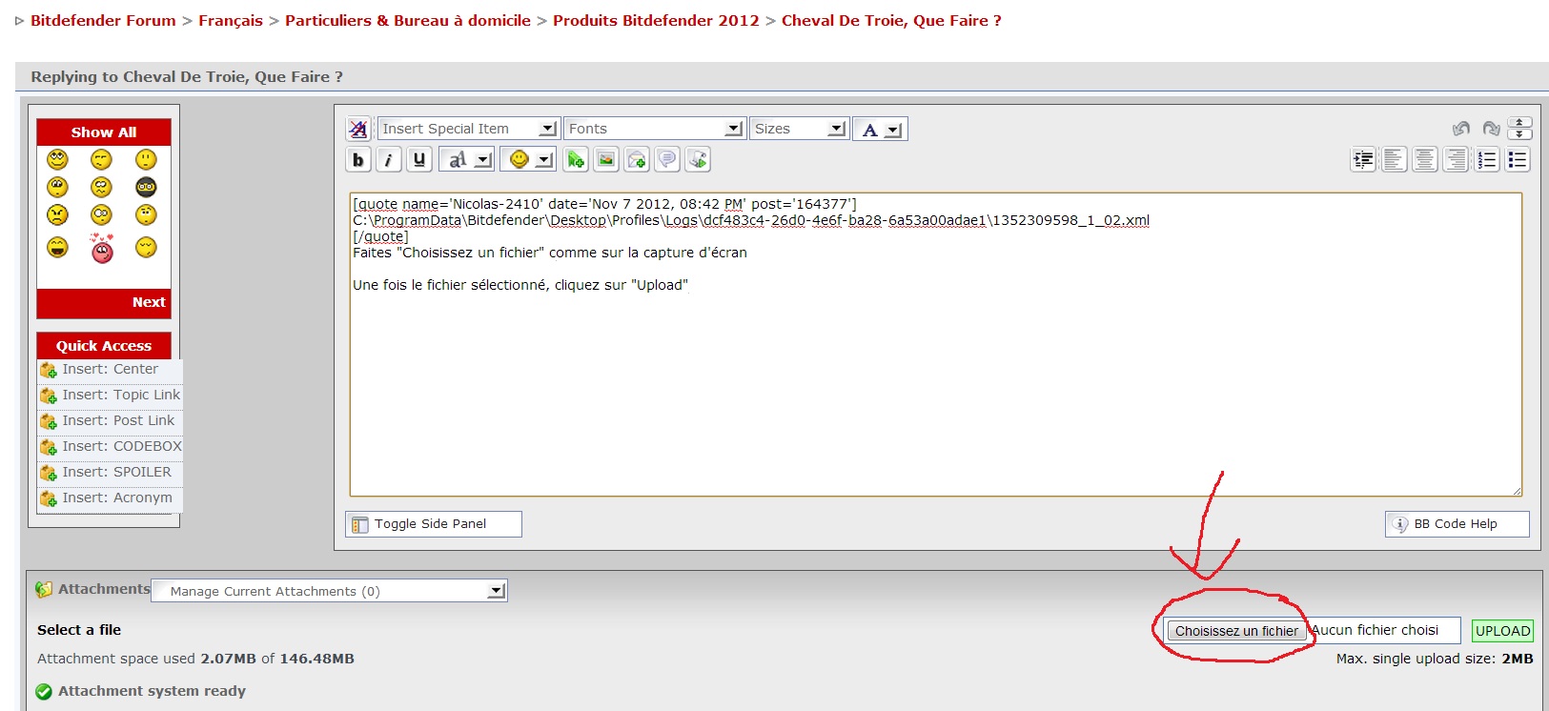Click the indent text icon
Viewport: 1549px width, 711px height.
(x=1363, y=159)
